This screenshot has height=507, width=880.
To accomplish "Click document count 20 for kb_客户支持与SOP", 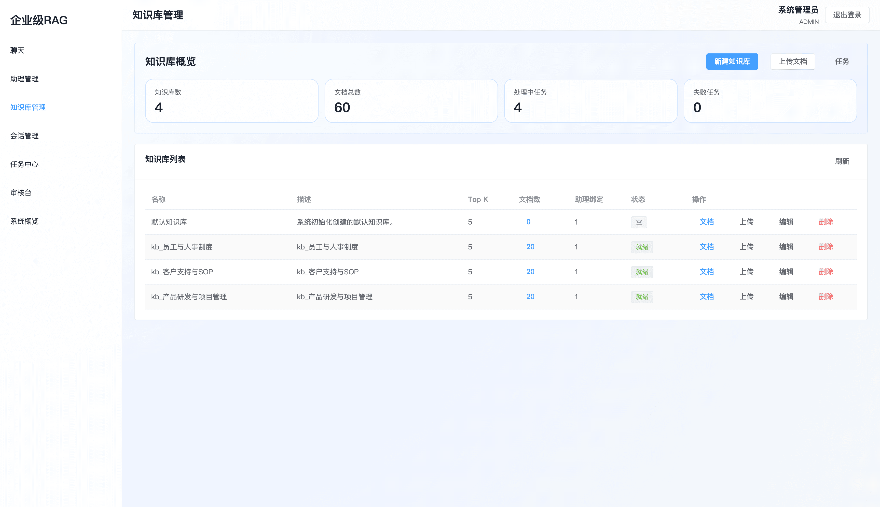I will 530,272.
